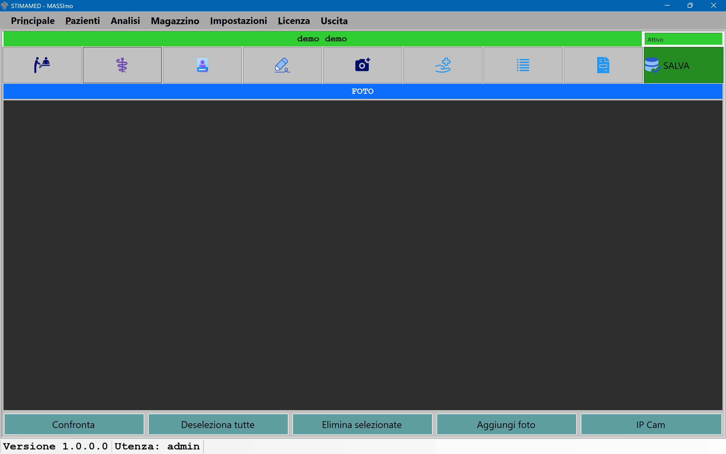Select the purple caduceus medical icon

click(122, 65)
